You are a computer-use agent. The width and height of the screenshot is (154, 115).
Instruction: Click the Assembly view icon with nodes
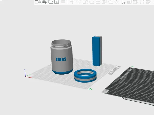point(142,2)
